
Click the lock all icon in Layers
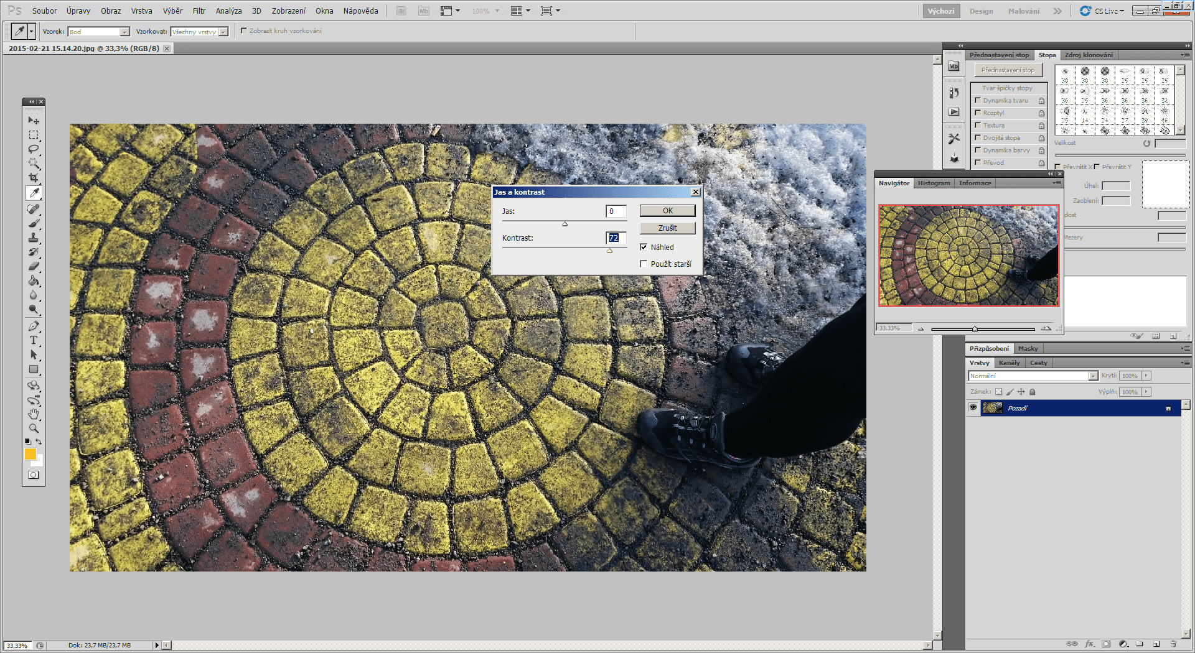1032,392
